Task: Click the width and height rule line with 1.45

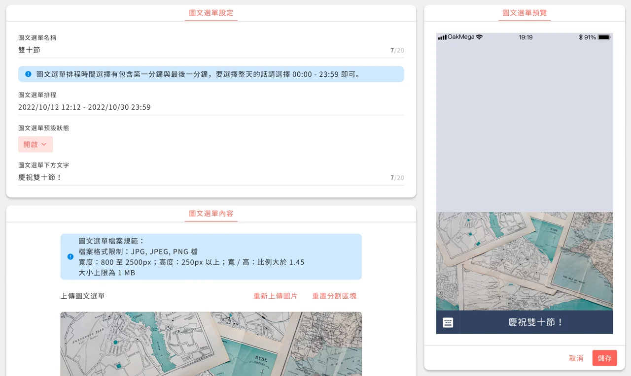Action: 192,262
